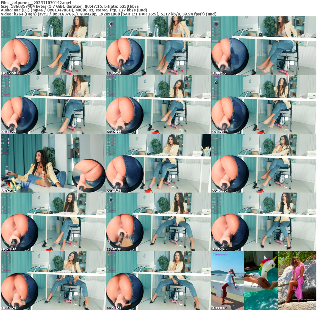Select the 00:14:46 preview frame
The image size is (317, 310).
click(x=158, y=104)
